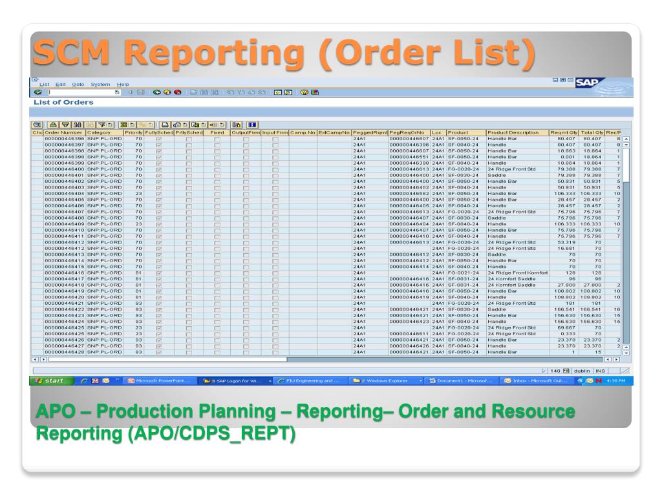
Task: Click the green Enter checkmark icon
Action: coord(37,92)
